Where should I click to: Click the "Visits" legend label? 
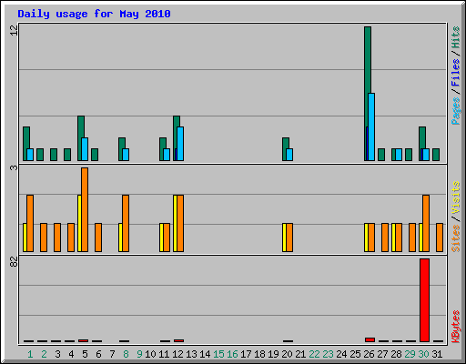point(455,197)
